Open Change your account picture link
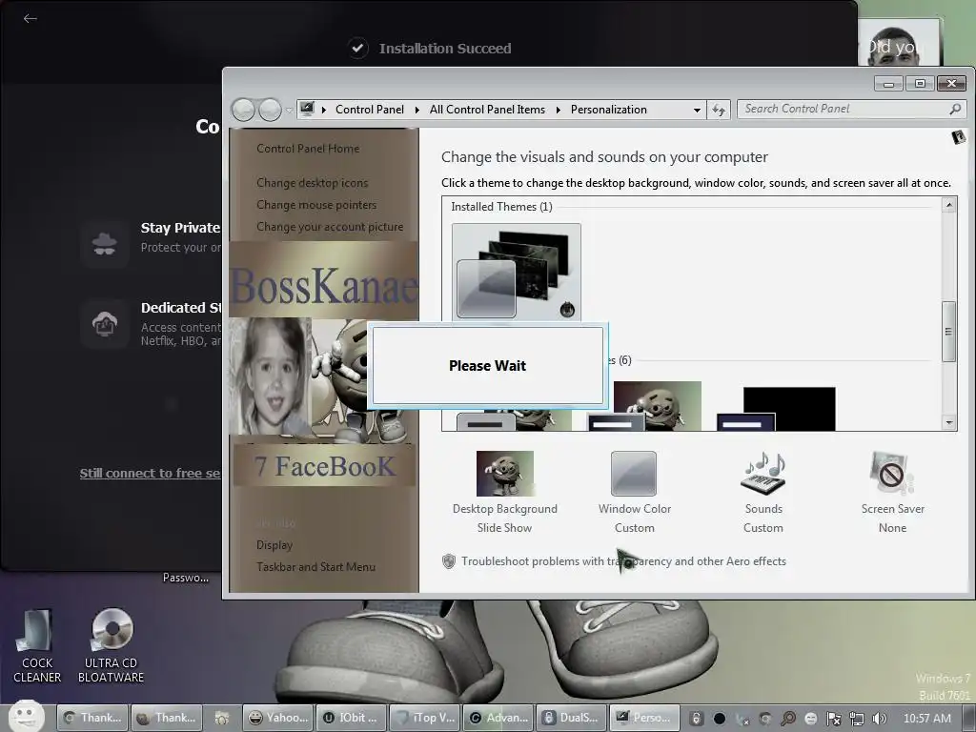 (x=330, y=227)
